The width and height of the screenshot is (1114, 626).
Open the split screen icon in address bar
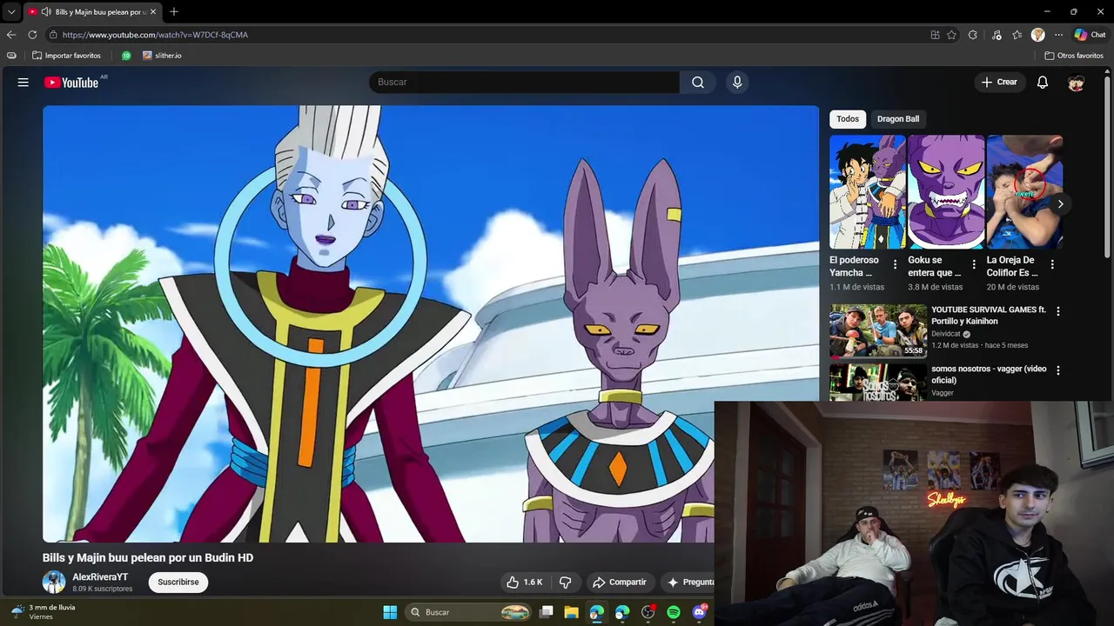935,35
